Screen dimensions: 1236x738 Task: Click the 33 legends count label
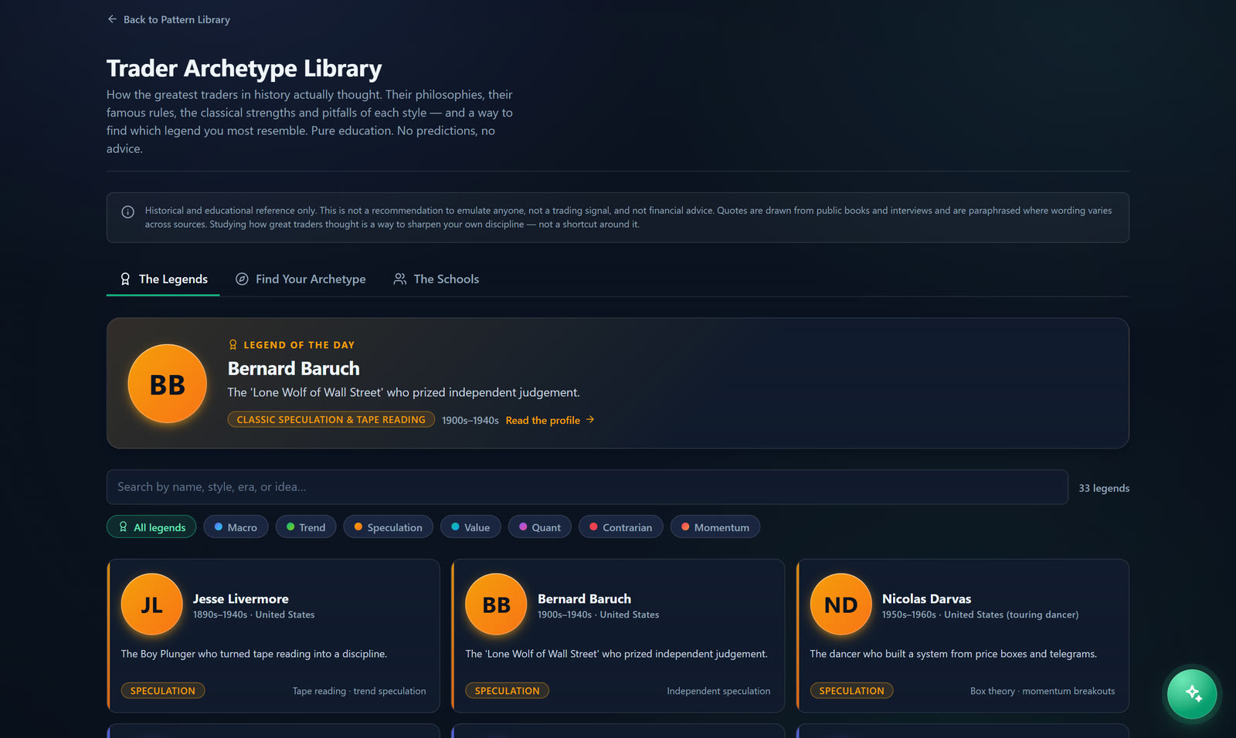1104,488
